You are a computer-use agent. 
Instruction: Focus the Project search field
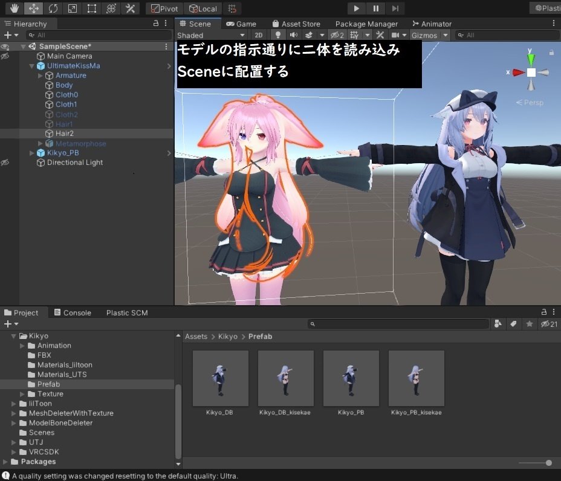coord(398,324)
